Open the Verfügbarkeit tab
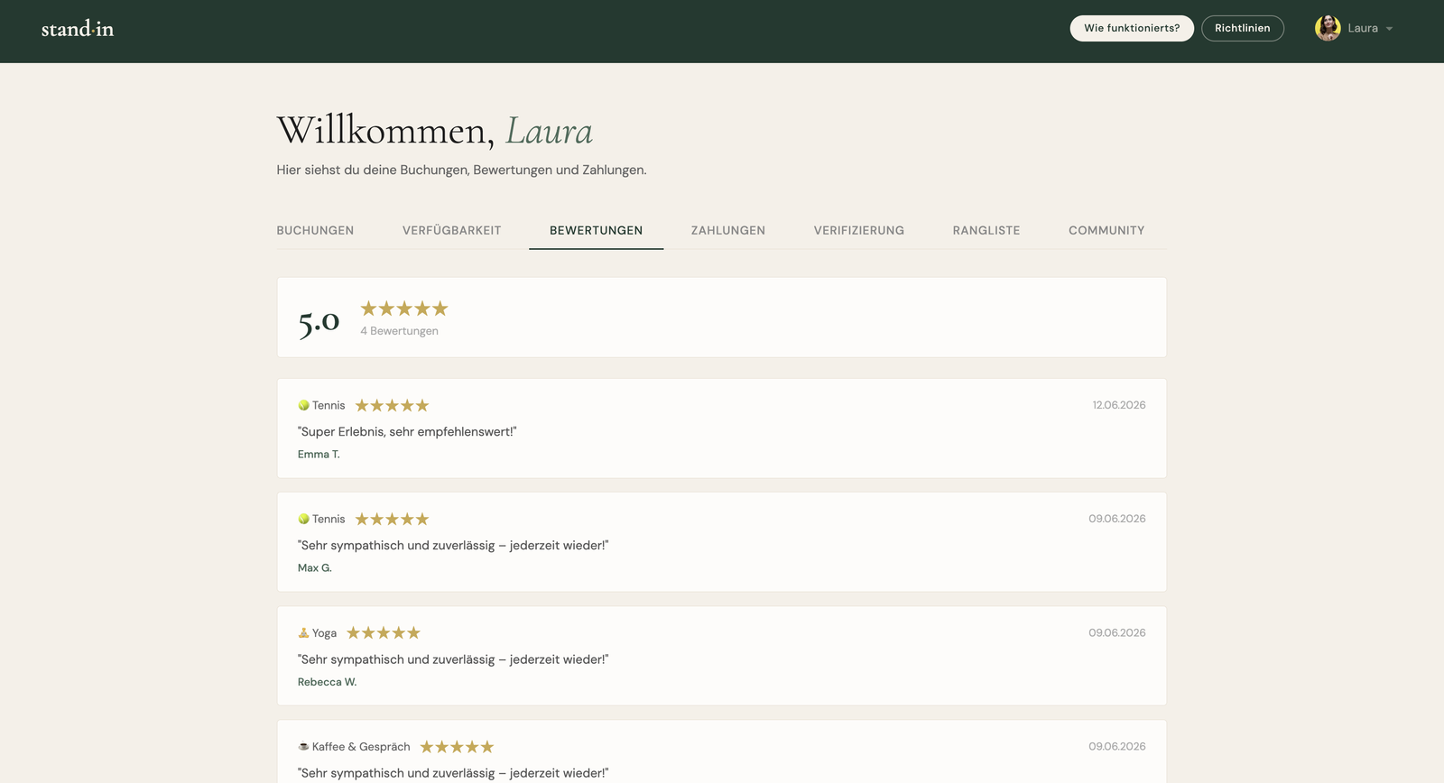This screenshot has width=1444, height=783. coord(451,231)
